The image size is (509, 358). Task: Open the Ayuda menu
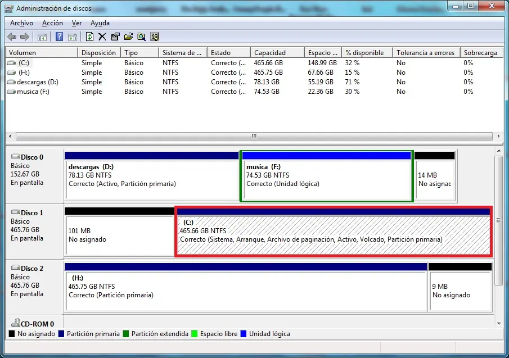point(100,23)
